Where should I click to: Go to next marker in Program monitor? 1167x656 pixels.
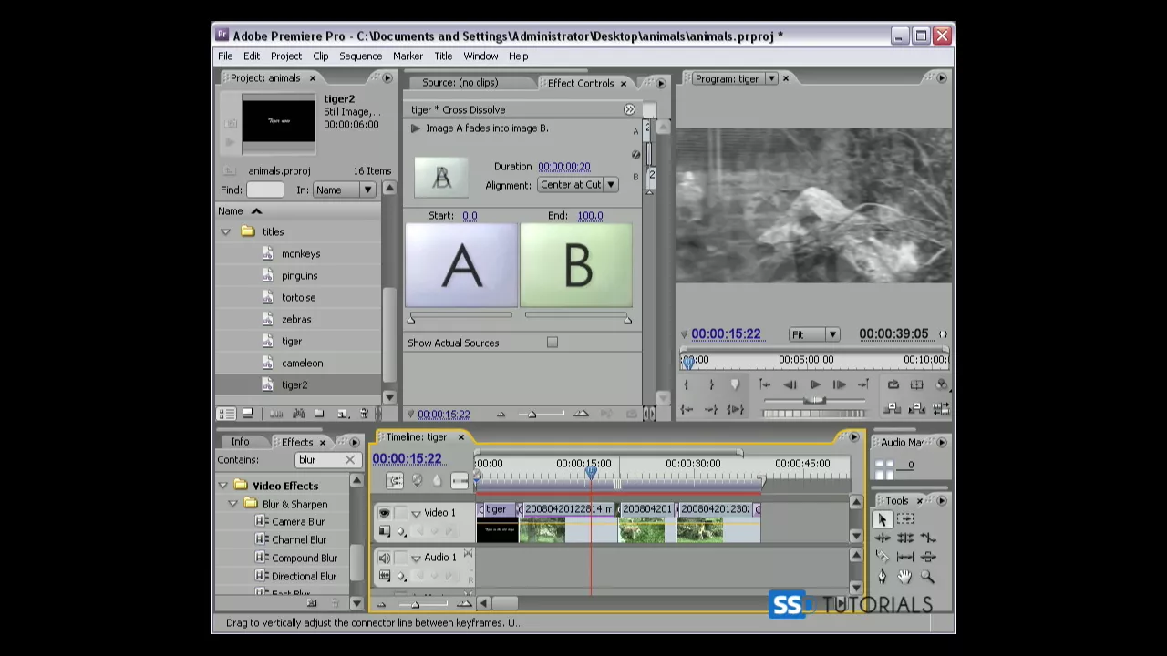[x=863, y=384]
